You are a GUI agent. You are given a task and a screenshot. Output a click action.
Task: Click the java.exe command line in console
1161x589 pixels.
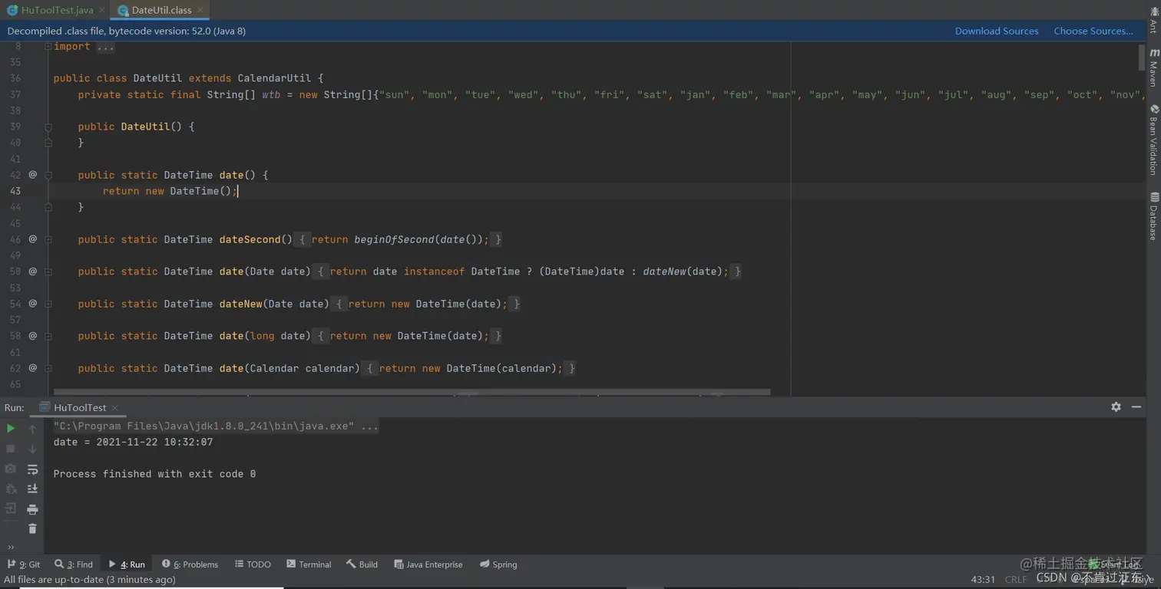(x=216, y=426)
